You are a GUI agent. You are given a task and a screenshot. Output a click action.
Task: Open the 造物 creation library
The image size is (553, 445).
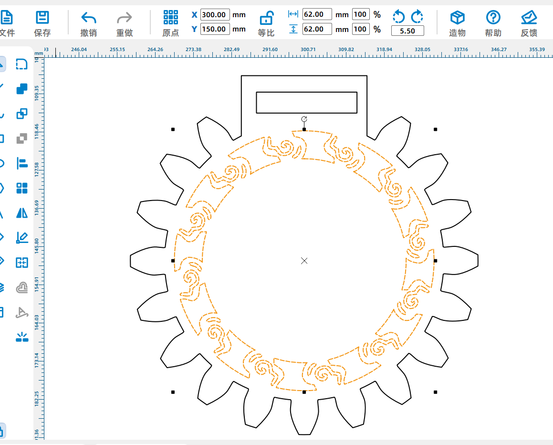(457, 24)
